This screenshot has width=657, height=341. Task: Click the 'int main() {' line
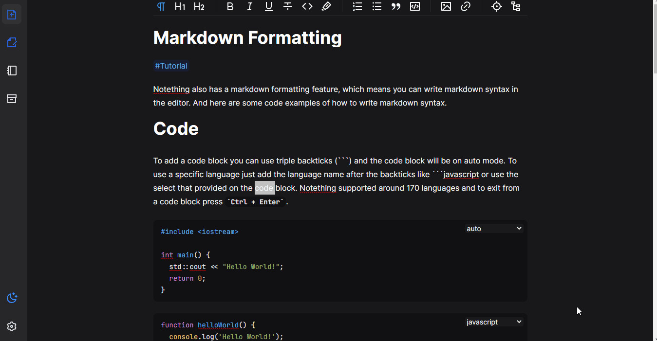point(186,255)
